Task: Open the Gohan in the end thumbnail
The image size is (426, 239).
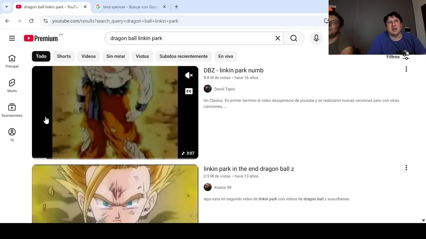Action: pyautogui.click(x=115, y=194)
